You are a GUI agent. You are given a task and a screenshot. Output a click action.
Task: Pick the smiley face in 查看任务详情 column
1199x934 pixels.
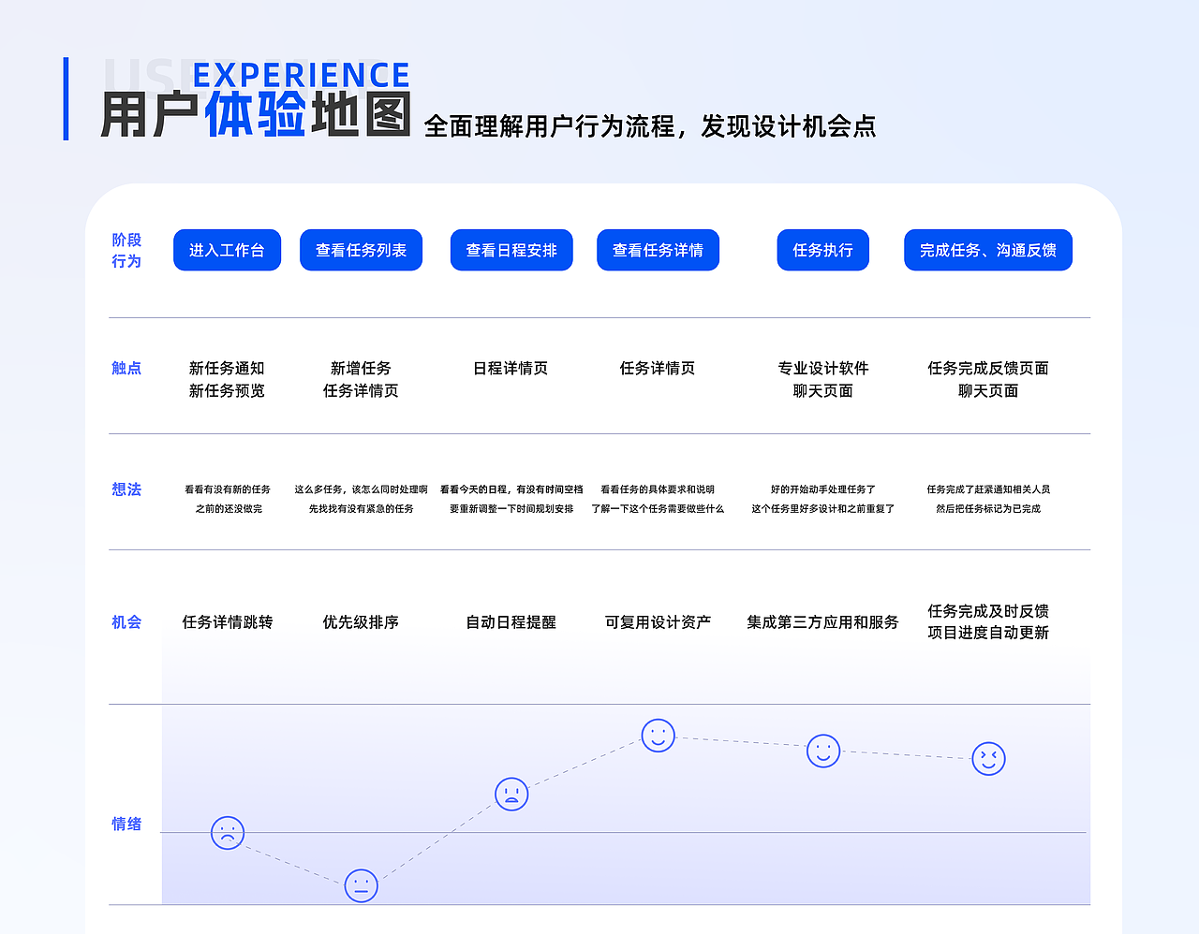click(x=658, y=736)
